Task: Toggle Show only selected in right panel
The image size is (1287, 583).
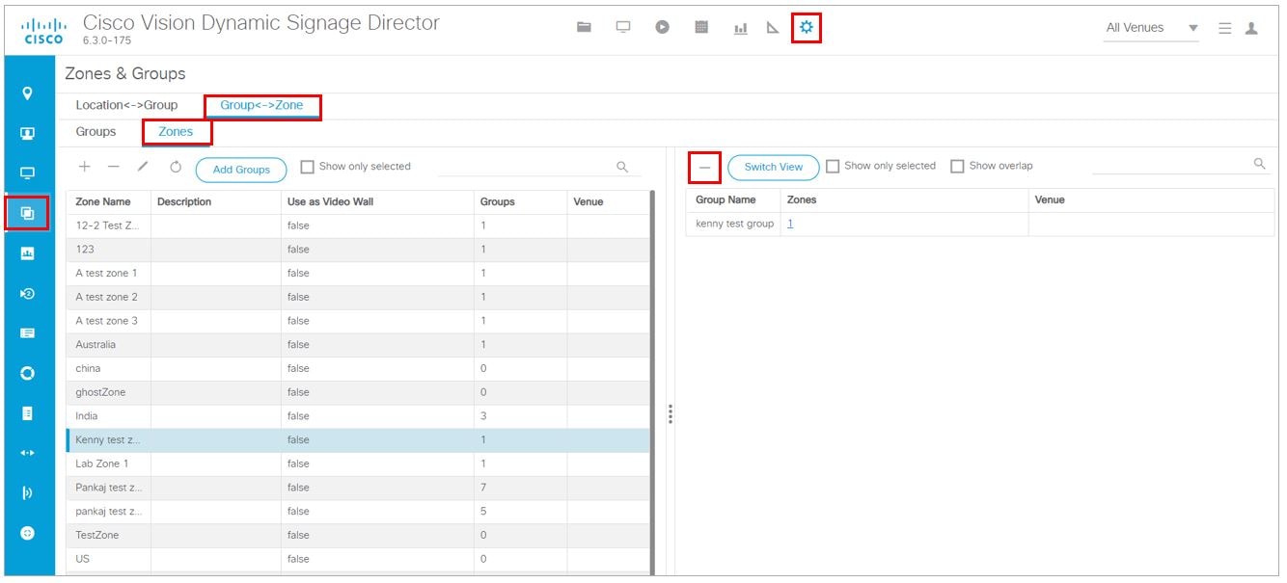Action: click(x=833, y=166)
